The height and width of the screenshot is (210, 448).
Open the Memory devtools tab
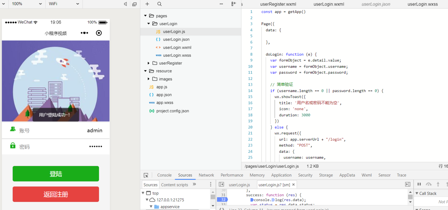coord(257,175)
